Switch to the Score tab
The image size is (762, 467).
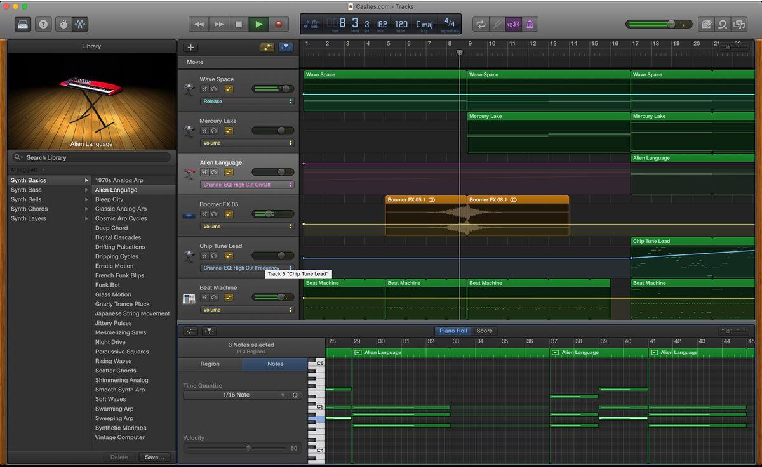[x=485, y=331]
